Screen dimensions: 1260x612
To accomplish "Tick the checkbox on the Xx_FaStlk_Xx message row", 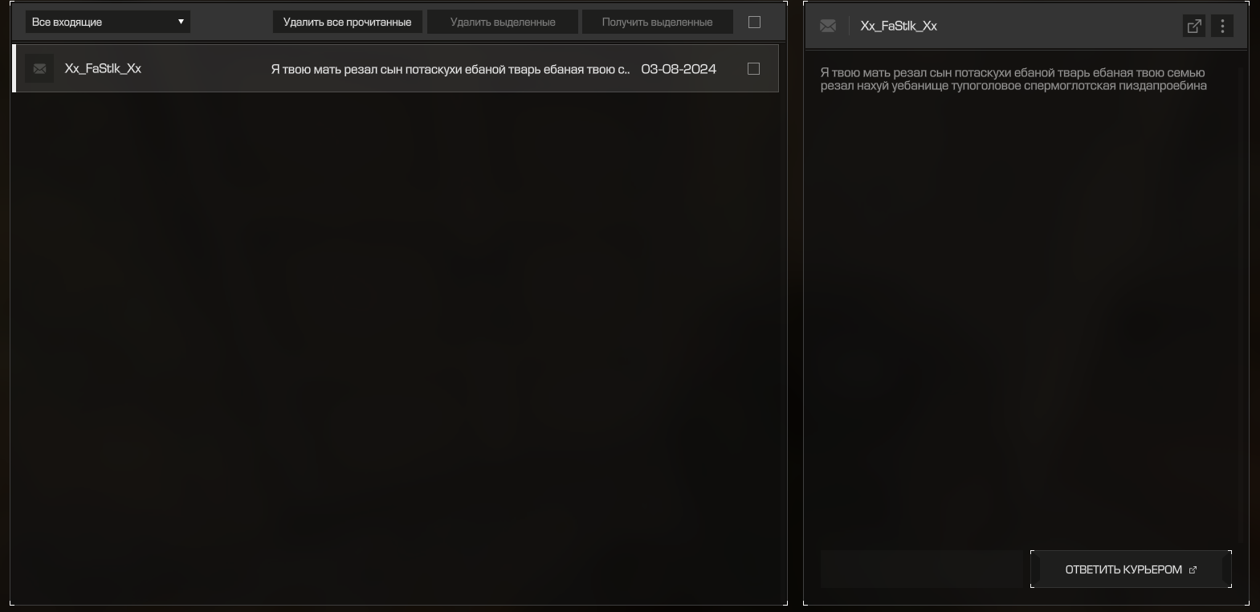I will pos(753,68).
